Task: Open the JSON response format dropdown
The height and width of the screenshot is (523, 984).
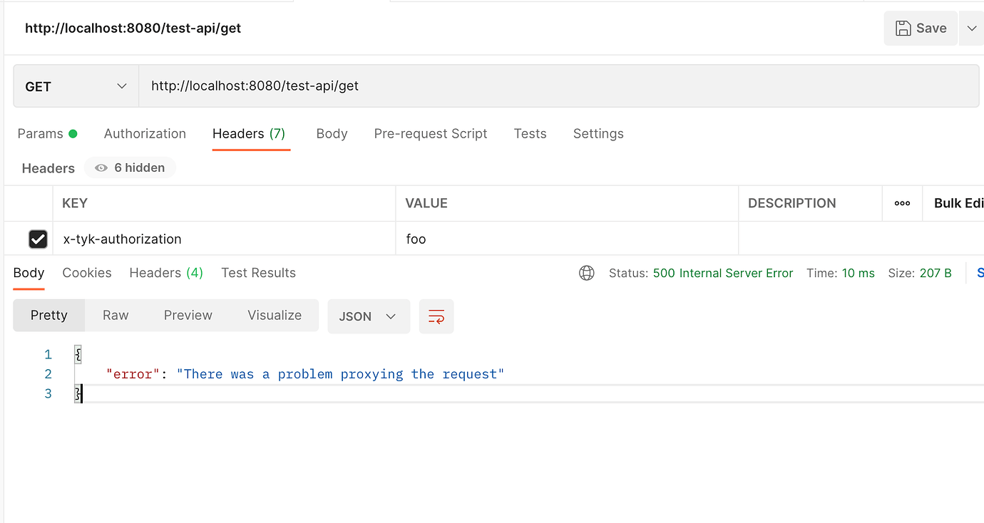Action: (369, 316)
